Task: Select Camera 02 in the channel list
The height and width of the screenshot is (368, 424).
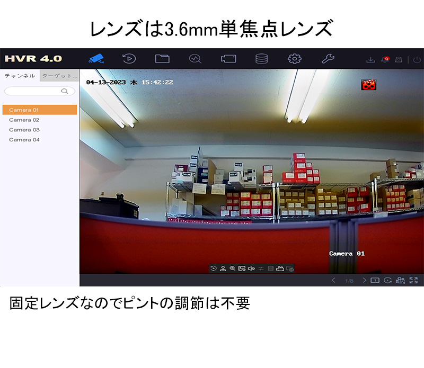Action: 24,120
